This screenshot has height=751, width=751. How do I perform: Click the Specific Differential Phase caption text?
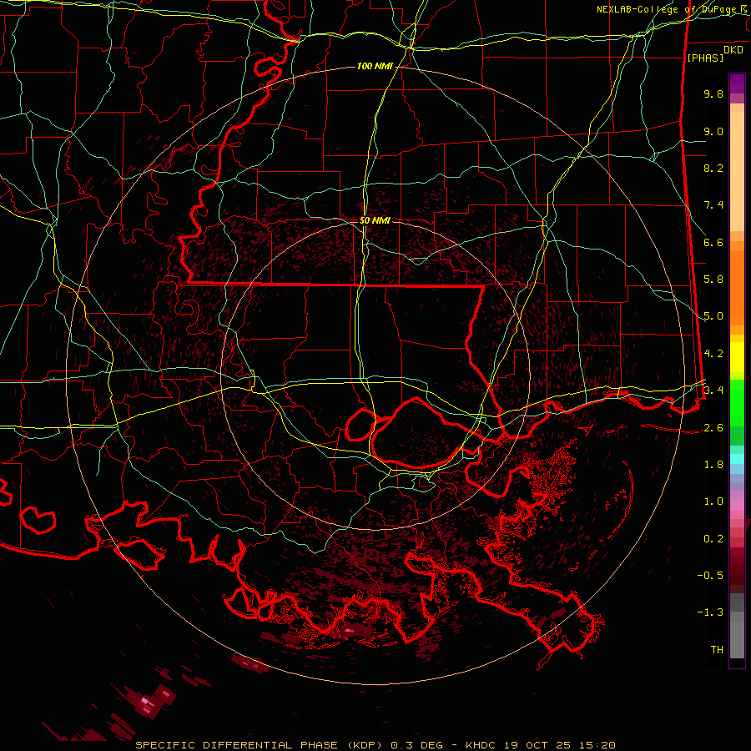[375, 745]
